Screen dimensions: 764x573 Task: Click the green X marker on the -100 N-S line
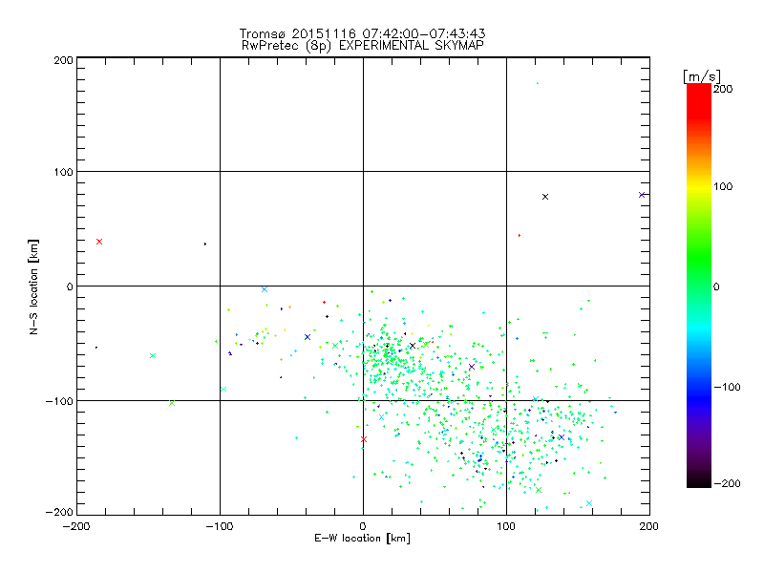point(172,403)
